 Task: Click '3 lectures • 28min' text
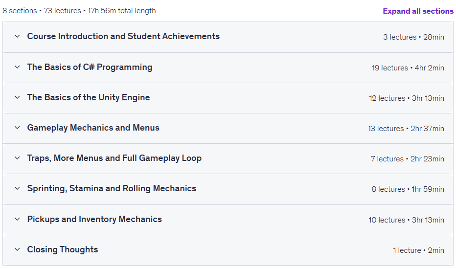(x=413, y=37)
